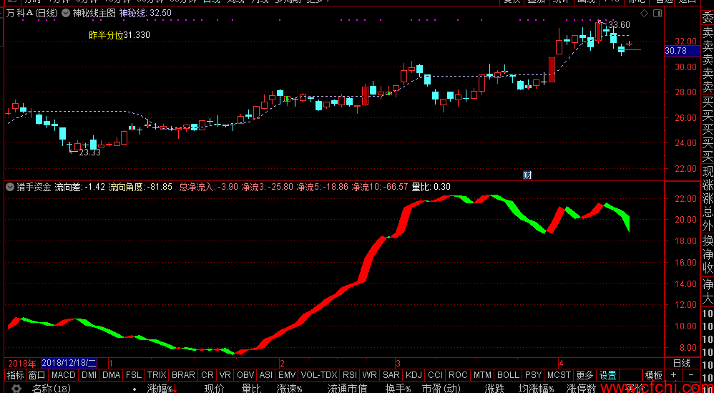Image resolution: width=714 pixels, height=393 pixels.
Task: Open the gear settings icon beside 名称(18)
Action: click(16, 389)
